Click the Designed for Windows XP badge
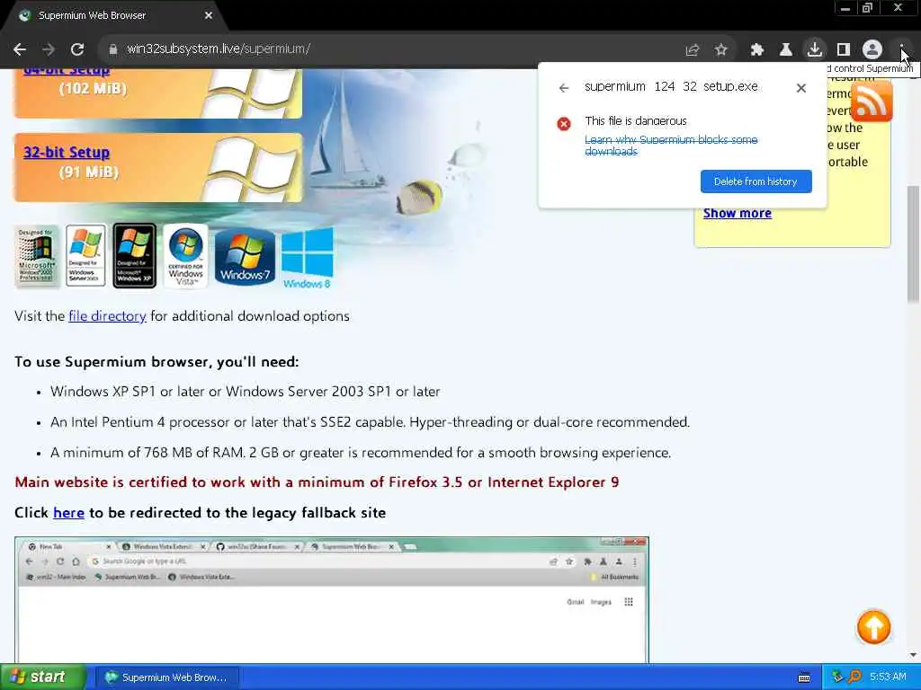Image resolution: width=921 pixels, height=690 pixels. (x=135, y=256)
